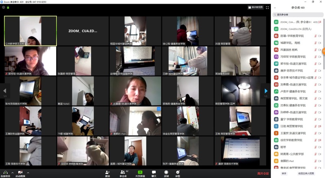Click muted mic icon for 风景园林 杨帆 row
Screen dimensions: 325x178
point(315,50)
